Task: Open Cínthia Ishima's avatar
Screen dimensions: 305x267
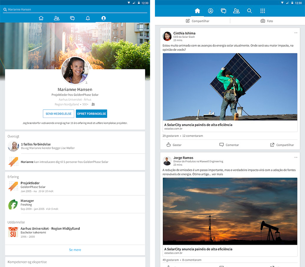Action: pos(167,36)
